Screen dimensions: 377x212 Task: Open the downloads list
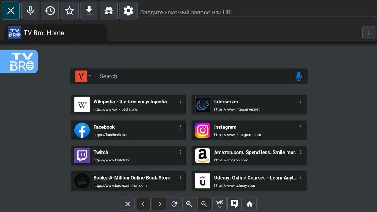pyautogui.click(x=89, y=11)
